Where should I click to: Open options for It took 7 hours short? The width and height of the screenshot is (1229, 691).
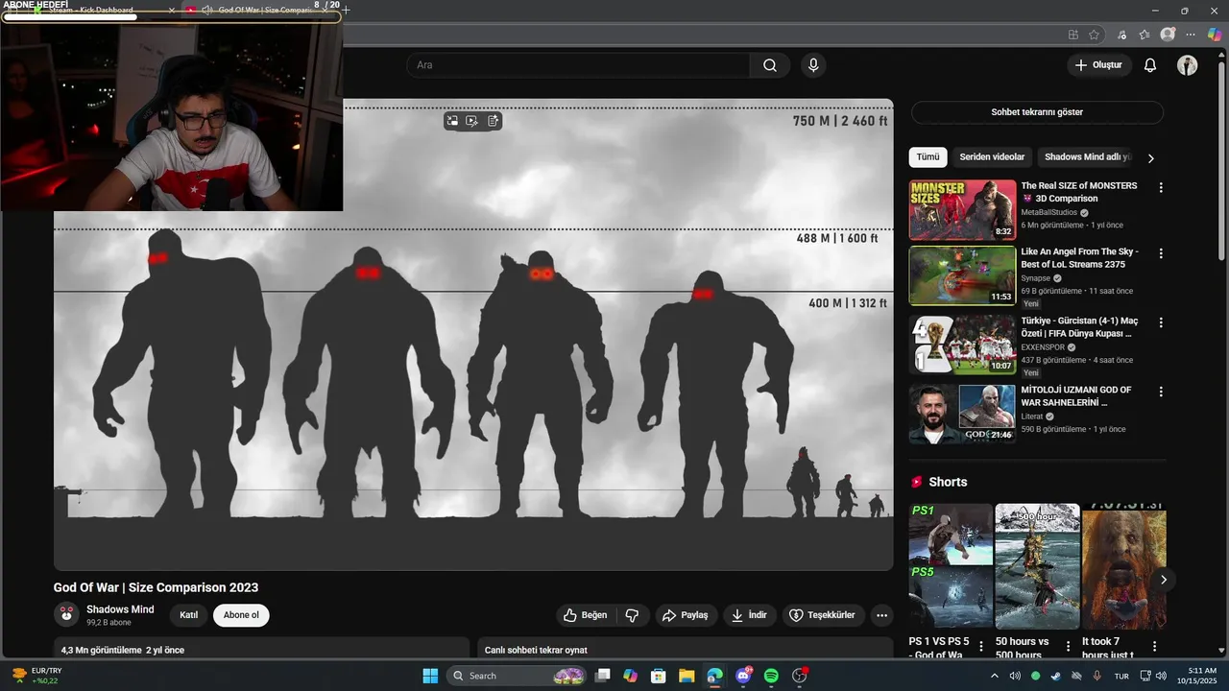tap(1154, 647)
